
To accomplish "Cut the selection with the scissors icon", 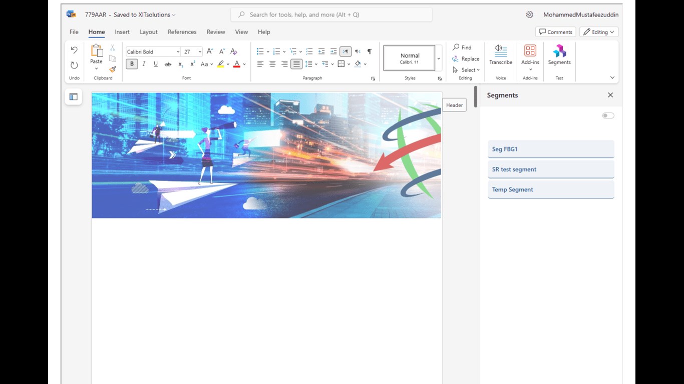I will pos(113,48).
